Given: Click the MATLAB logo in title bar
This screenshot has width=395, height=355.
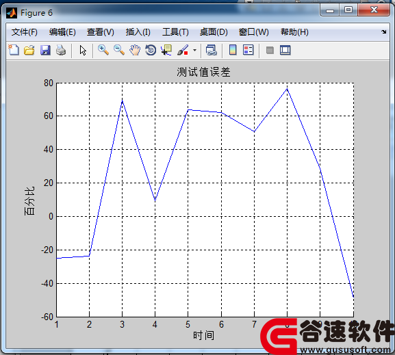Looking at the screenshot, I should [x=12, y=13].
